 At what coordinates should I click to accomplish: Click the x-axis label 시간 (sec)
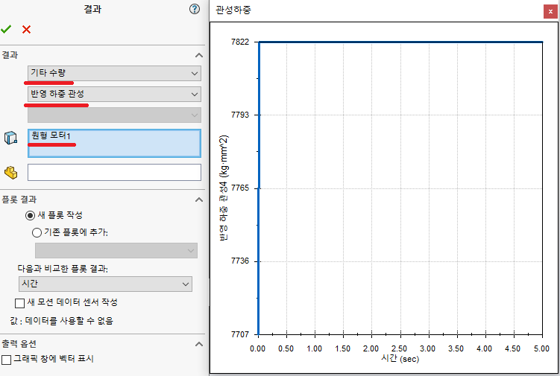[400, 358]
